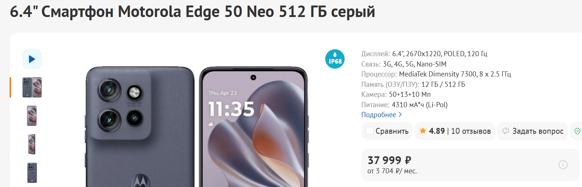582x187 pixels.
Task: Click the orange star rating icon
Action: [x=423, y=131]
